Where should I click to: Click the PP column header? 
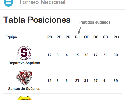68,37
